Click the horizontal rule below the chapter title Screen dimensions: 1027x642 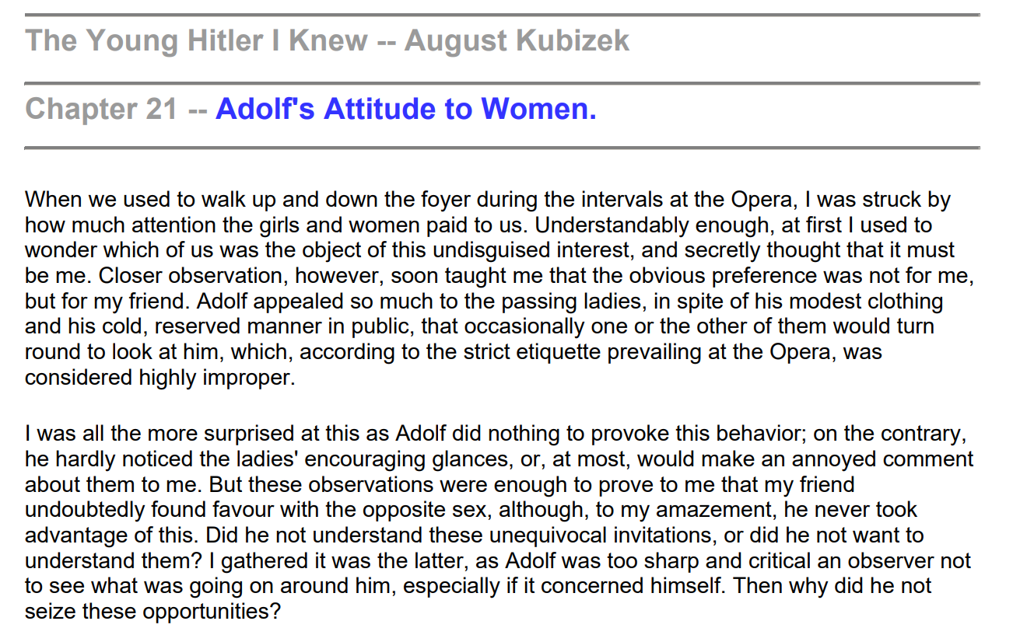point(502,147)
